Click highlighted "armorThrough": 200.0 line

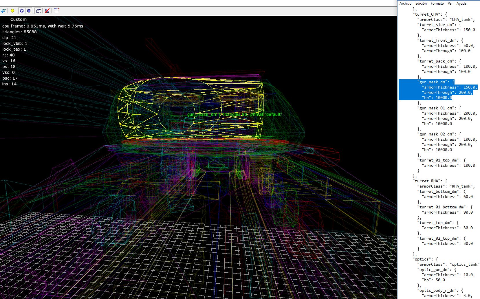coord(447,93)
